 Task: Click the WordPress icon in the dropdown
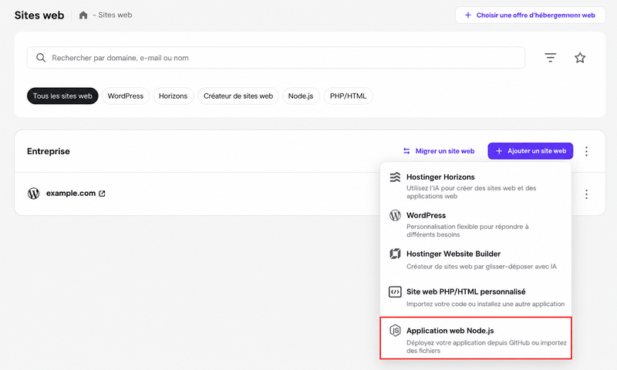(x=395, y=216)
